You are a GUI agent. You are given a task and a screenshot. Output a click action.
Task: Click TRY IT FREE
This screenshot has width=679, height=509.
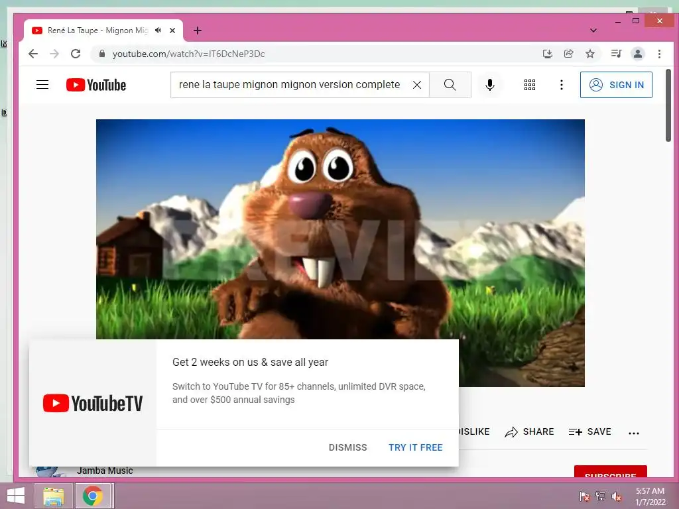click(x=415, y=447)
